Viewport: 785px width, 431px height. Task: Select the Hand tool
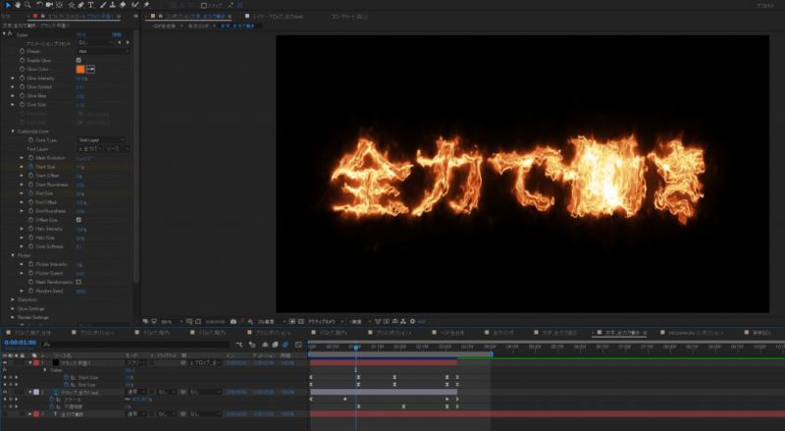(x=17, y=5)
